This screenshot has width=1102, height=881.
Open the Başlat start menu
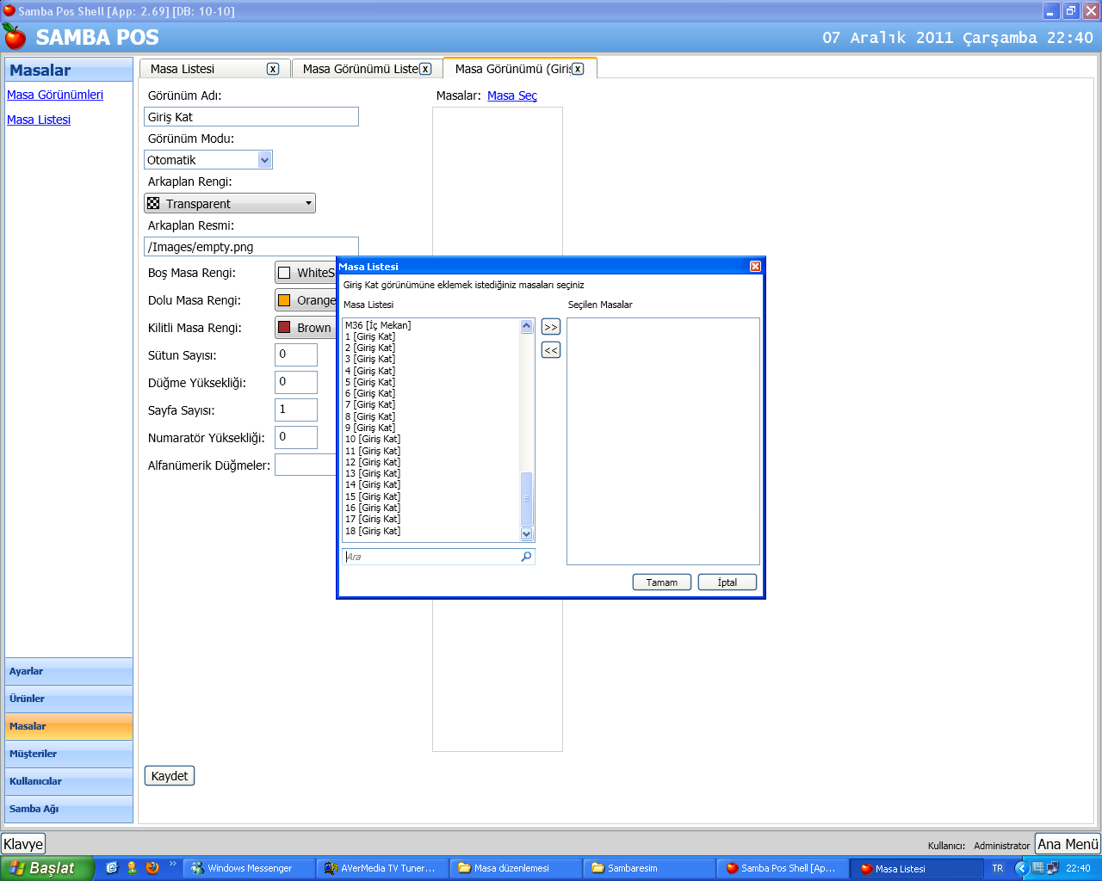click(x=46, y=868)
